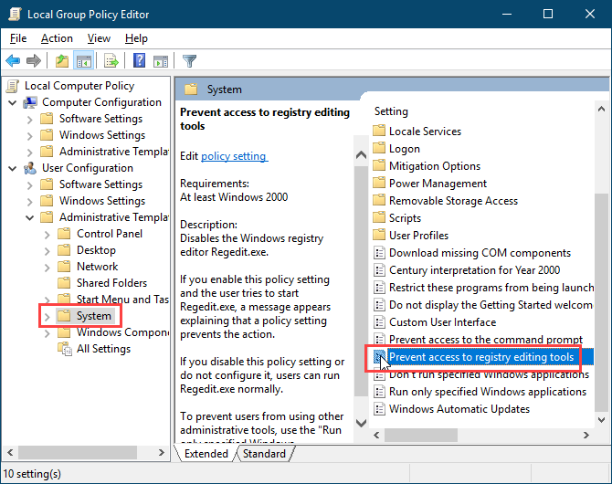Viewport: 612px width, 484px height.
Task: Click the Up One Level folder icon
Action: 61,61
